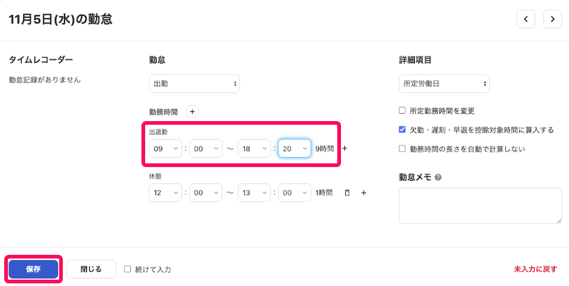The image size is (569, 286).
Task: Click the red 未入力に戻す link
Action: [535, 269]
